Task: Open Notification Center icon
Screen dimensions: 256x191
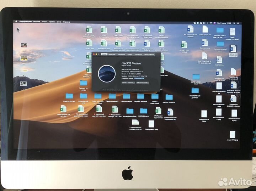Action: [239, 23]
